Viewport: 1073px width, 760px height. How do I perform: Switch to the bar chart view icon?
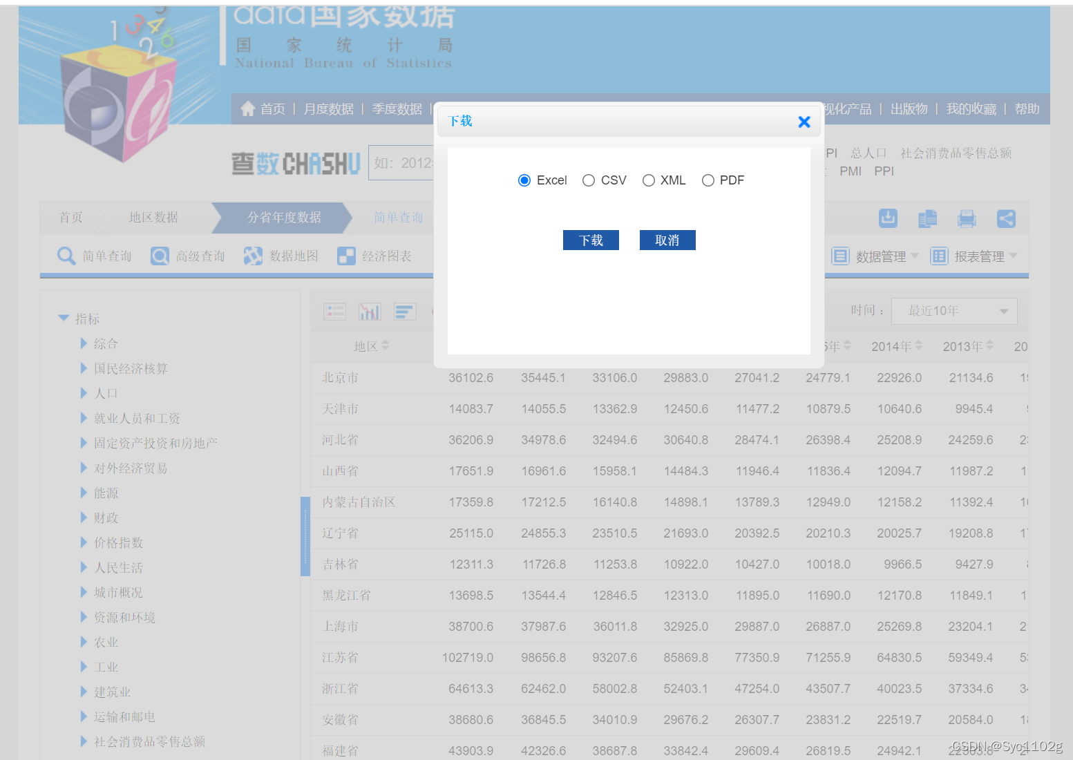pos(370,312)
